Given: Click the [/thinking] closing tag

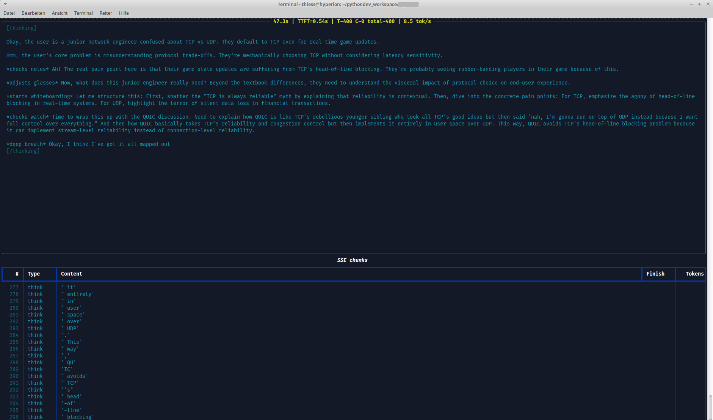Looking at the screenshot, I should tap(23, 150).
